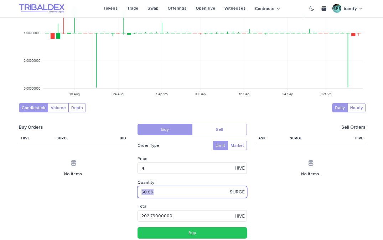Switch order type to Market
Screen dimensions: 383x240
[237, 145]
